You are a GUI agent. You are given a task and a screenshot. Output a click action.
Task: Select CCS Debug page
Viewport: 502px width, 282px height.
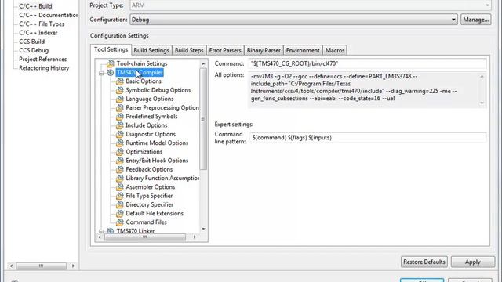tap(34, 50)
